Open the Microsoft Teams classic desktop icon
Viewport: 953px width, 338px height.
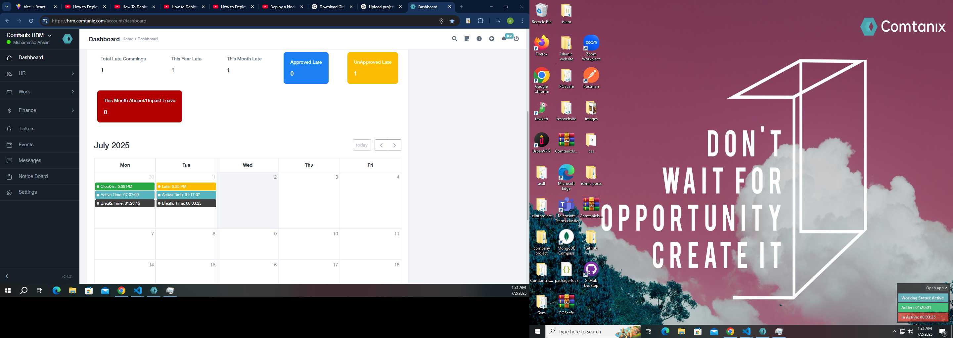click(x=566, y=210)
